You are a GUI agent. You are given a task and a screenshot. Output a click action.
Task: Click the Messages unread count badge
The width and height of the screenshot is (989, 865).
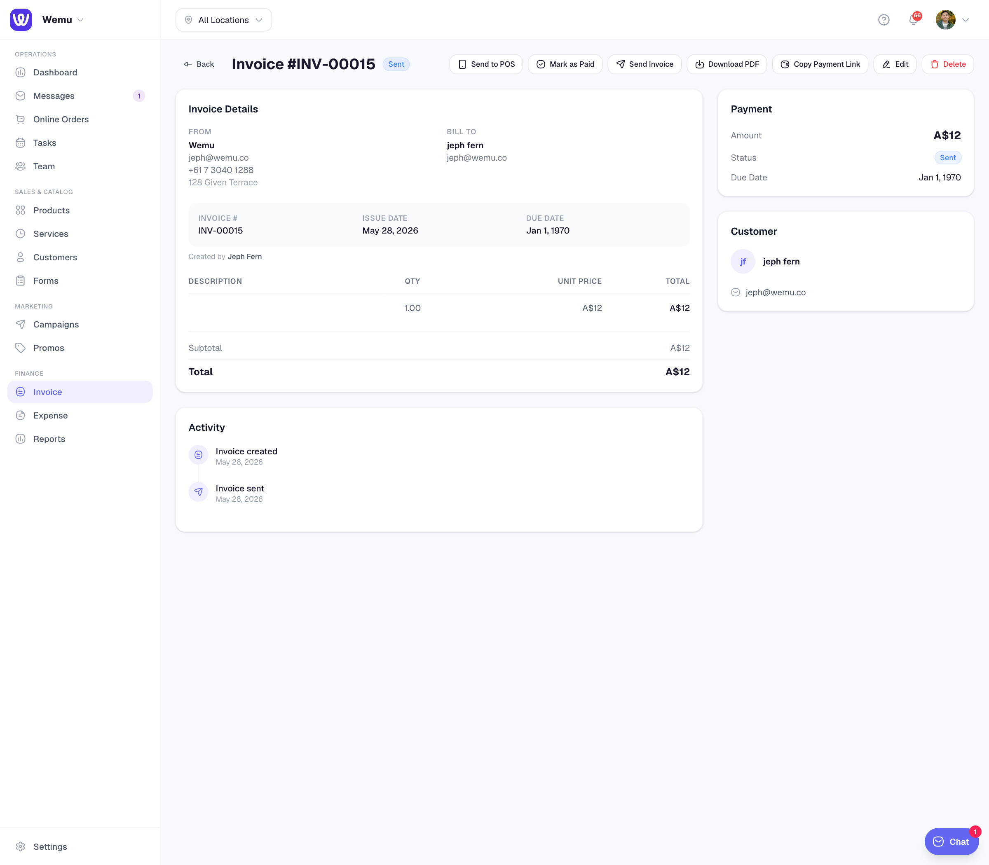click(139, 96)
